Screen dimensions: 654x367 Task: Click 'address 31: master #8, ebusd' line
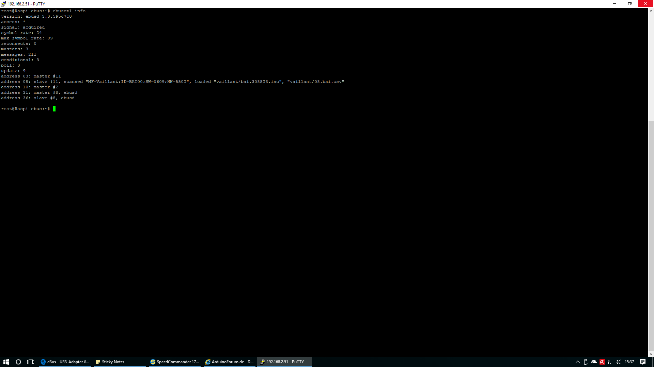[39, 92]
